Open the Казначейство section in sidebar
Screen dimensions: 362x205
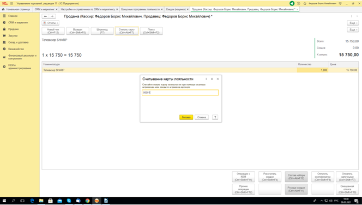pos(16,49)
